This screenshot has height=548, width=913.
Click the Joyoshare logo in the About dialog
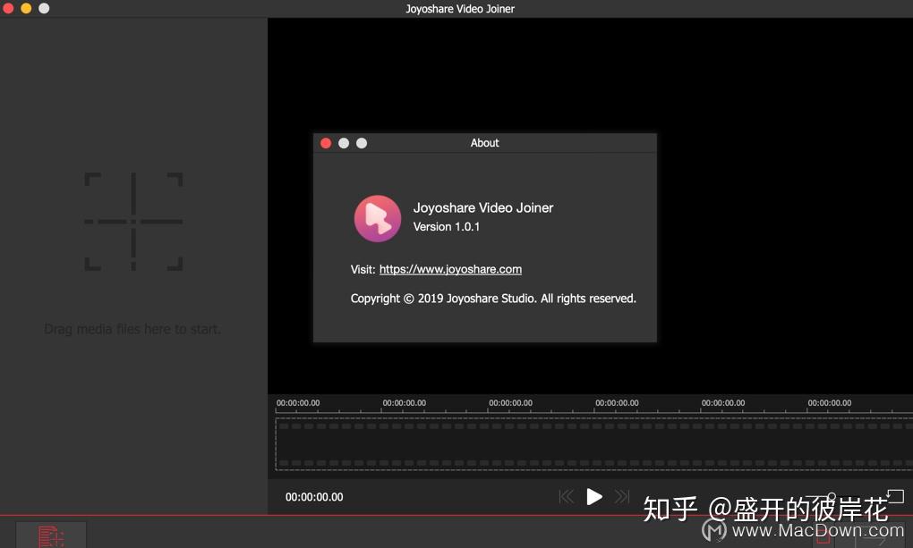pyautogui.click(x=378, y=218)
